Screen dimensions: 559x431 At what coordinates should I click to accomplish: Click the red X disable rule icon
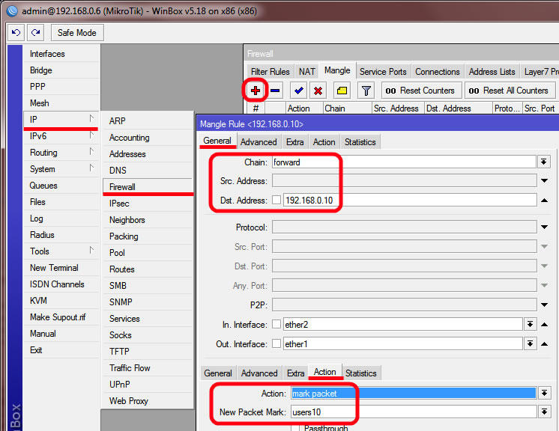pyautogui.click(x=318, y=91)
